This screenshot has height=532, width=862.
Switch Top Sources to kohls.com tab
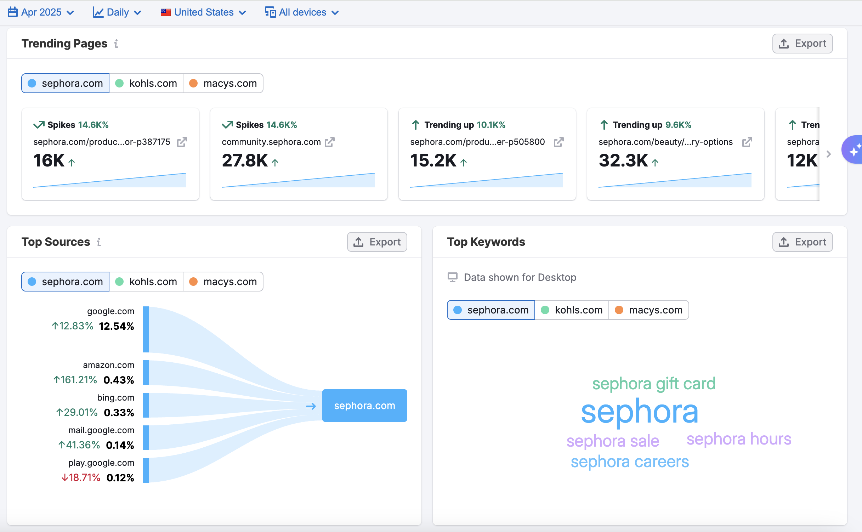(x=146, y=282)
